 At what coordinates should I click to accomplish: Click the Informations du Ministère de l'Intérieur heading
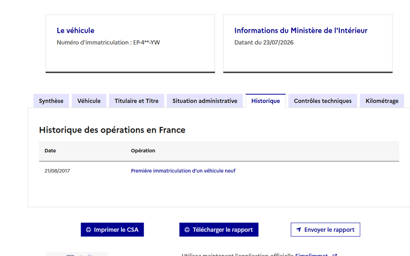tap(301, 31)
